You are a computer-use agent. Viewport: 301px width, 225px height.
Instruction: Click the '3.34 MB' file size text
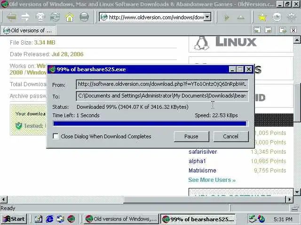[45, 43]
